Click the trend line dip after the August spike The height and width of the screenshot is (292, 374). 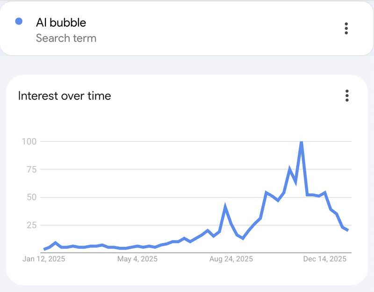click(243, 238)
